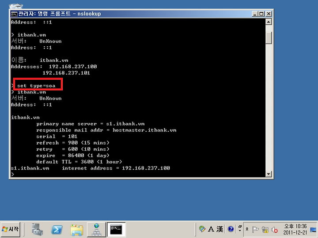Click 'Addresses: 192.168.237.100' line
The width and height of the screenshot is (318, 238).
point(54,67)
